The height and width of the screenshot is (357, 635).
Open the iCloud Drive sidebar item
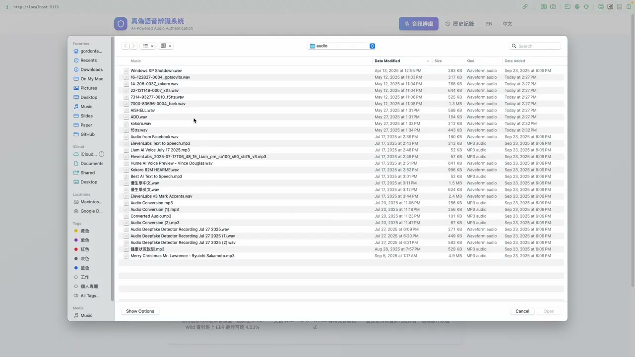point(88,154)
